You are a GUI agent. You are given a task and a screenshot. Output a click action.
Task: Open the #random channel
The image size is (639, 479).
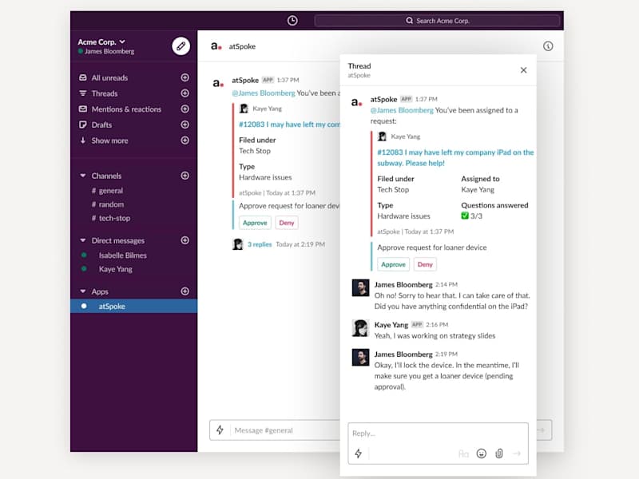(108, 204)
